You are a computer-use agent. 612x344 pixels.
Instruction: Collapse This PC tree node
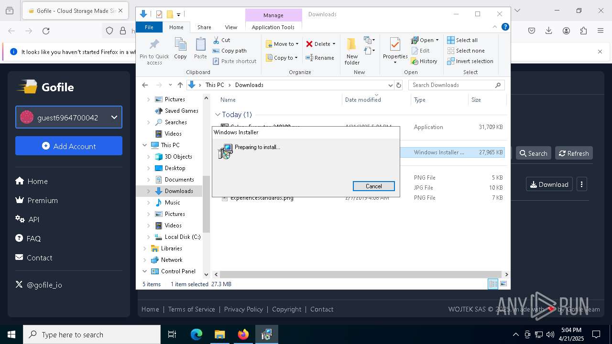pos(144,145)
